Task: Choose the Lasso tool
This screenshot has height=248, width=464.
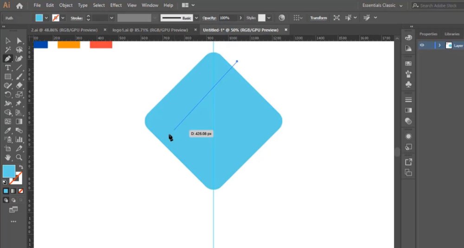Action: coord(19,50)
